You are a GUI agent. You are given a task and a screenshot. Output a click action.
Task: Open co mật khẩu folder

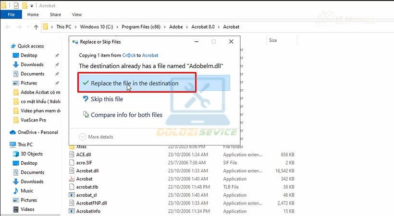[x=37, y=101]
